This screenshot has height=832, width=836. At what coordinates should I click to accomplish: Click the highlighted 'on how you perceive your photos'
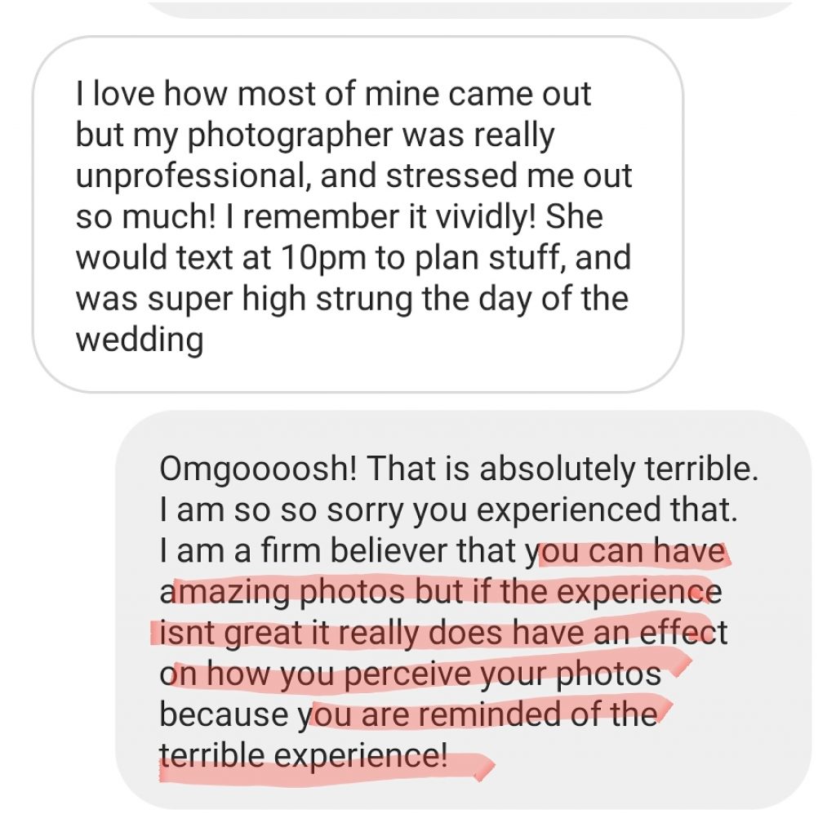[x=410, y=674]
